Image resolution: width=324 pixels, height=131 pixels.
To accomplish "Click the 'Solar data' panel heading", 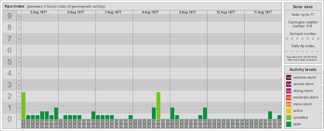I will (x=303, y=7).
